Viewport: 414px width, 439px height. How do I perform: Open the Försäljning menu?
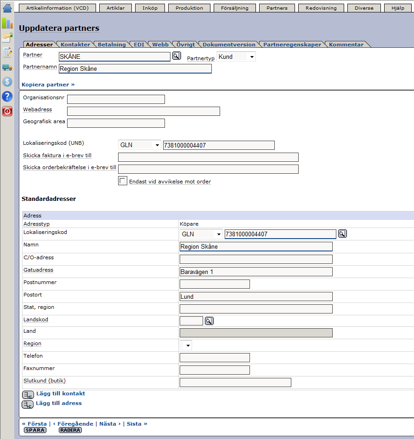[235, 8]
